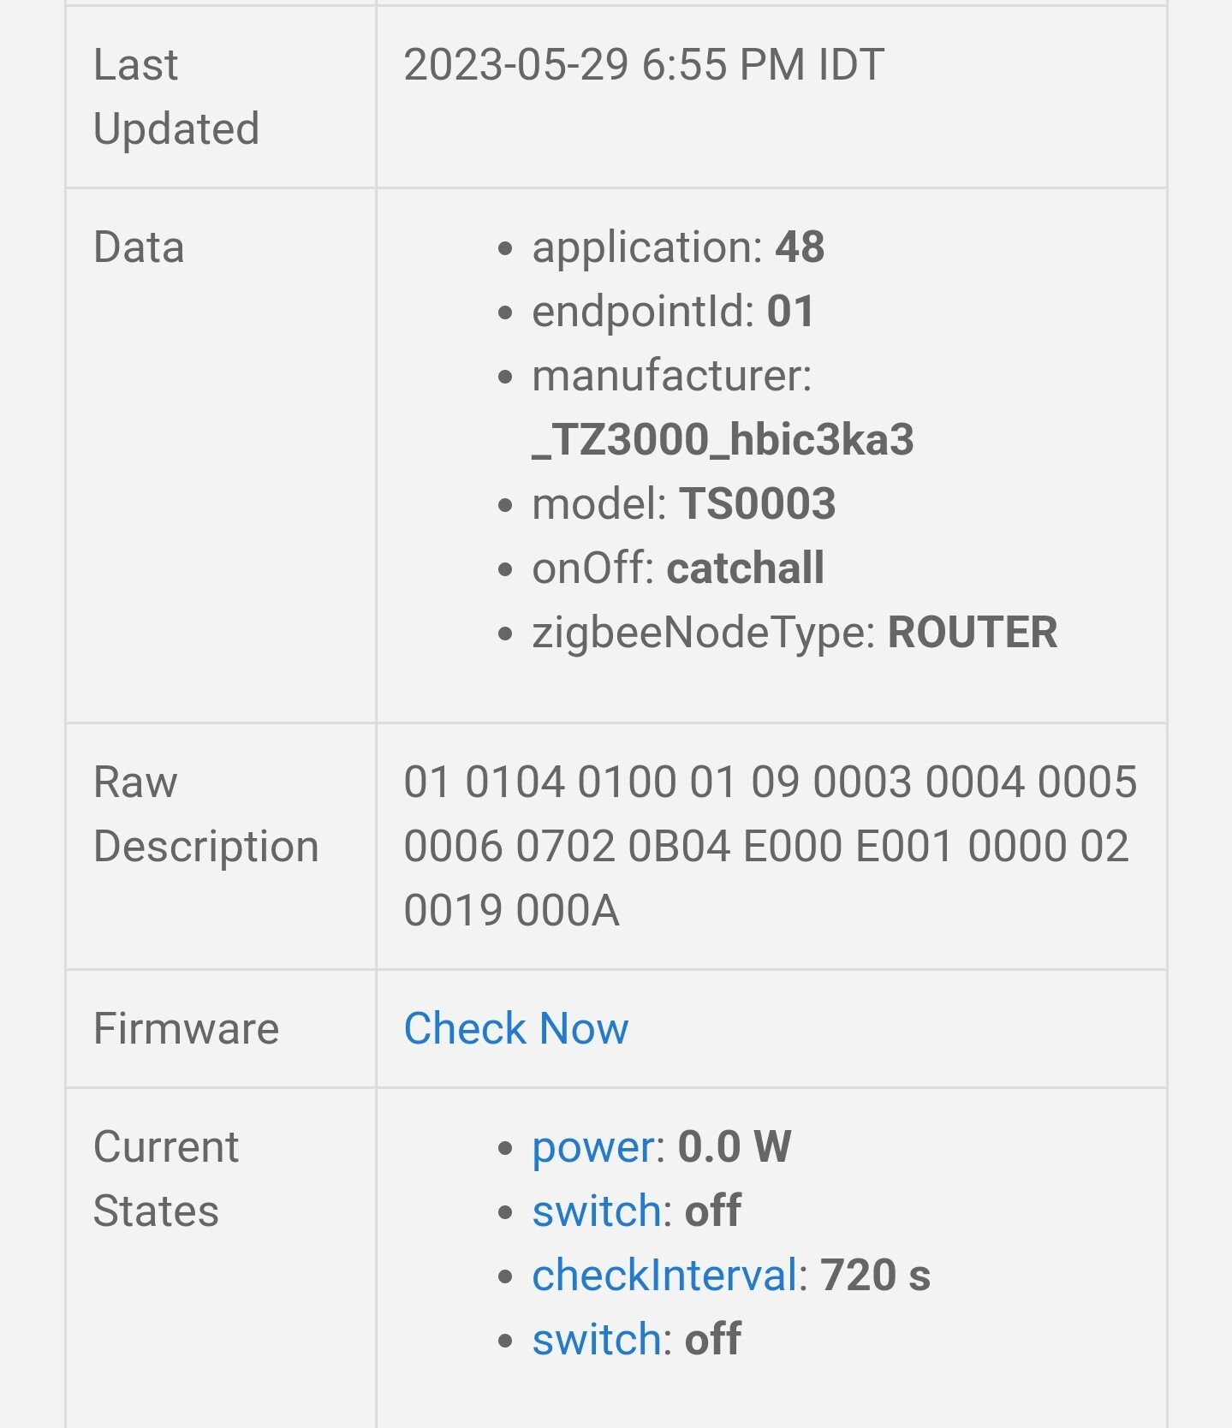1232x1428 pixels.
Task: Select the Current States row label
Action: coord(166,1179)
